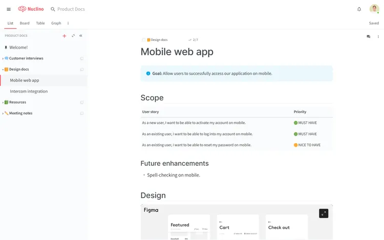Click the Priority column header
The height and width of the screenshot is (240, 384).
300,112
